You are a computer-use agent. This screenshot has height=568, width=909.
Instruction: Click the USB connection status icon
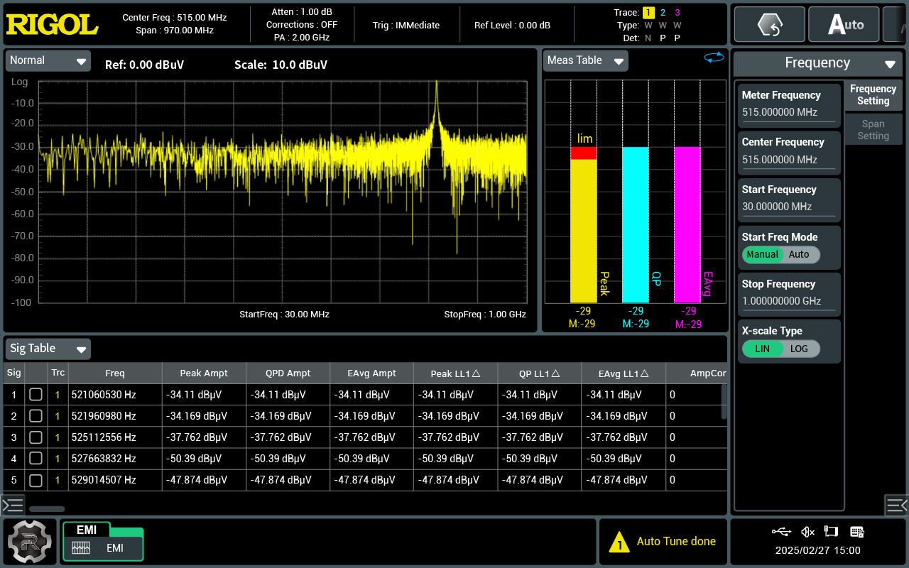click(x=781, y=531)
